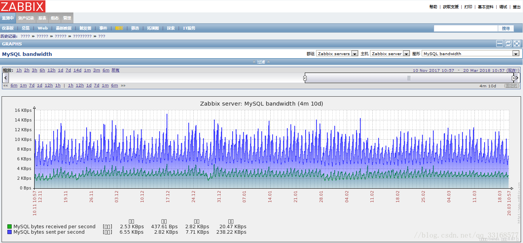Image resolution: width=523 pixels, height=243 pixels.
Task: Open the 基本资料 profile link
Action: tap(486, 7)
